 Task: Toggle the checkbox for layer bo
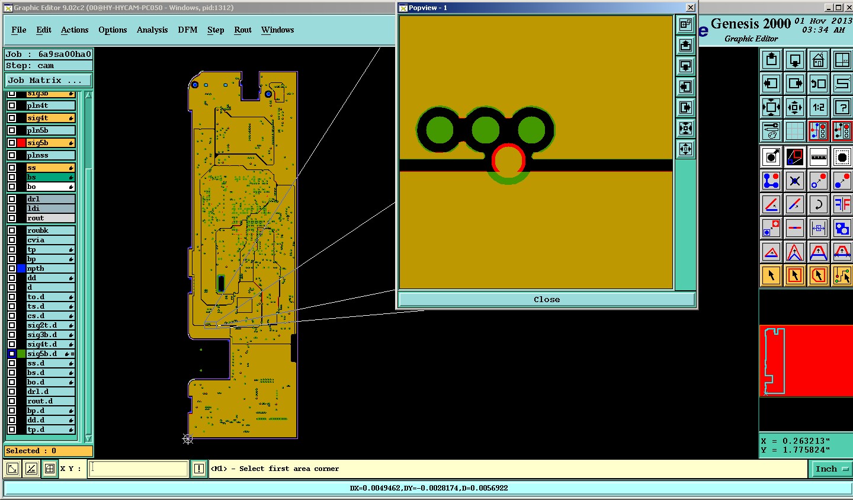tap(12, 187)
